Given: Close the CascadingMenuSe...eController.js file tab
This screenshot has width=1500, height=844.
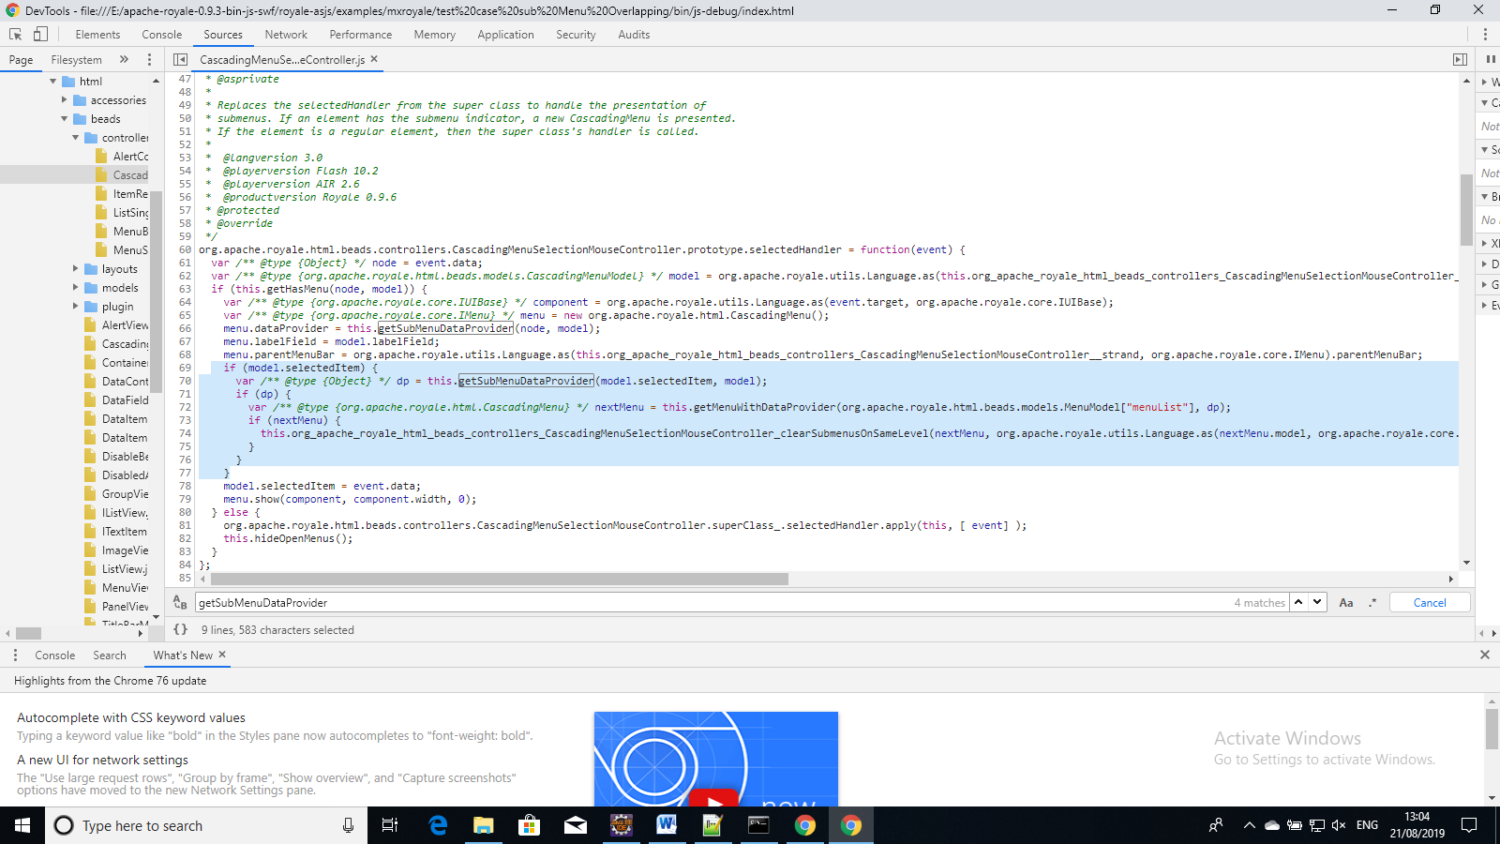Looking at the screenshot, I should [374, 59].
